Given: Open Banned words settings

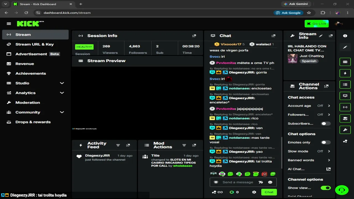Looking at the screenshot, I should click(309, 160).
